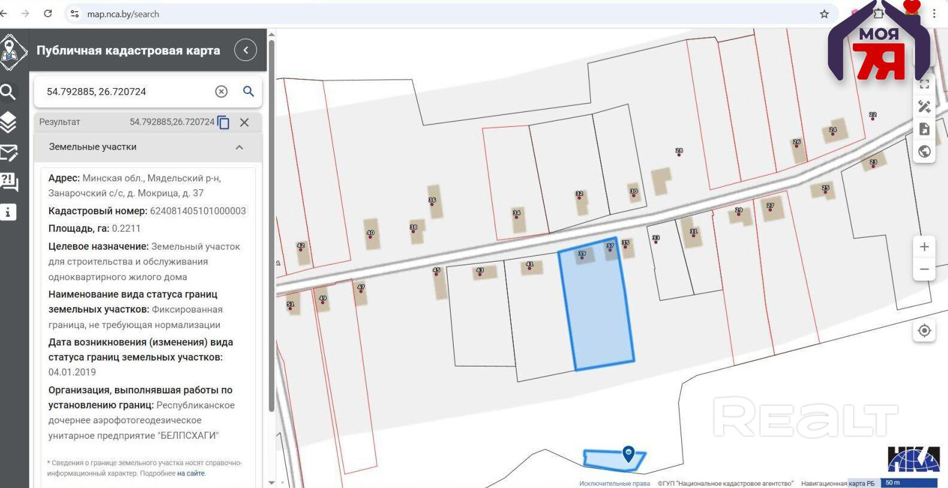Open the sidebar search magnifier icon
The width and height of the screenshot is (948, 488).
tap(8, 92)
